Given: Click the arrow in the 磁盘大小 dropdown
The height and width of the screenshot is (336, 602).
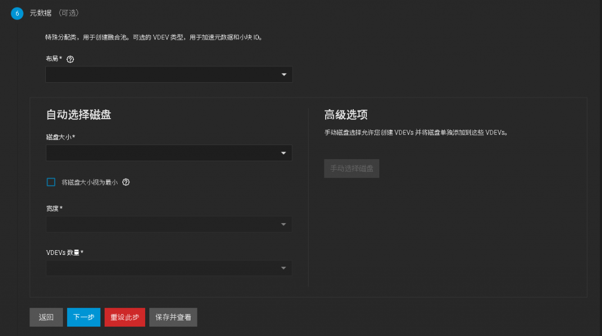Looking at the screenshot, I should click(284, 153).
